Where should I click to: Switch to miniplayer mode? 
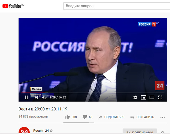click(x=143, y=97)
